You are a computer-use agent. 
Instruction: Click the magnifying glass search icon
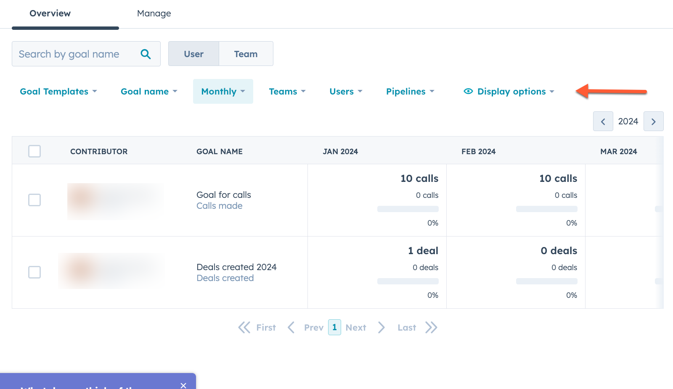point(146,54)
